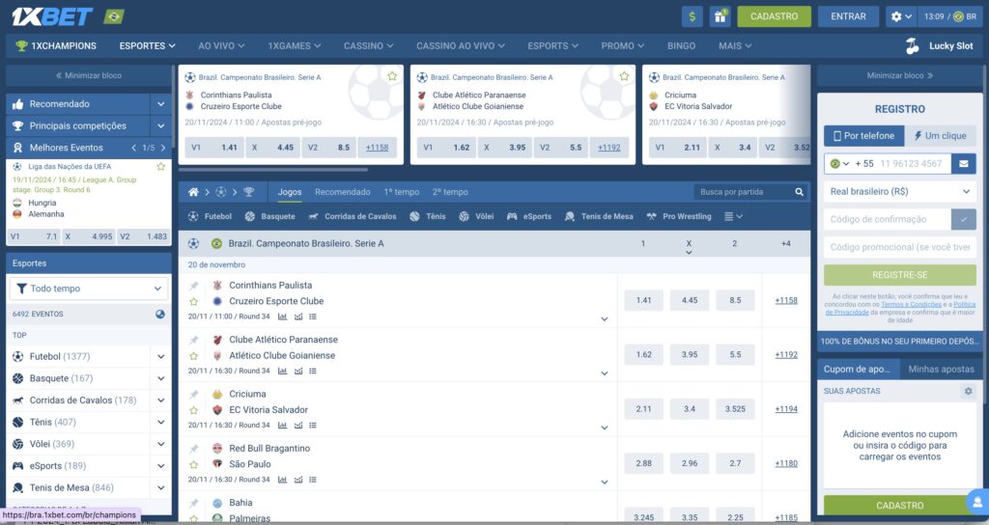This screenshot has height=525, width=989.
Task: Open coupon settings gear icon
Action: click(968, 392)
